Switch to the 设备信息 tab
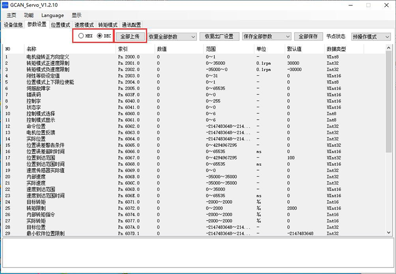Screen dimensions: 396x274 (x=13, y=24)
